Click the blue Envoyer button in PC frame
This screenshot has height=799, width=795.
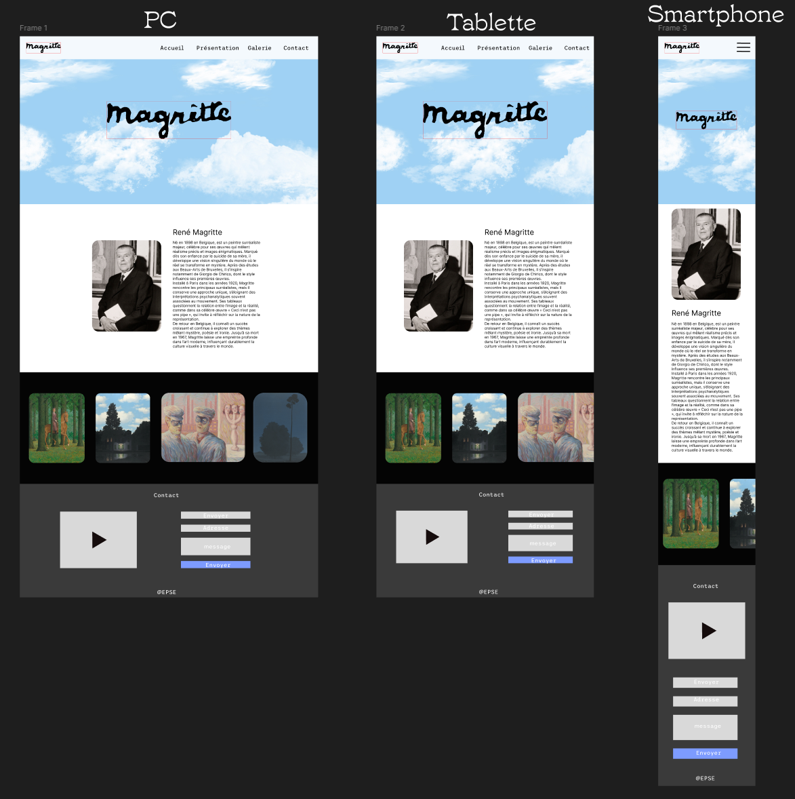click(x=216, y=564)
